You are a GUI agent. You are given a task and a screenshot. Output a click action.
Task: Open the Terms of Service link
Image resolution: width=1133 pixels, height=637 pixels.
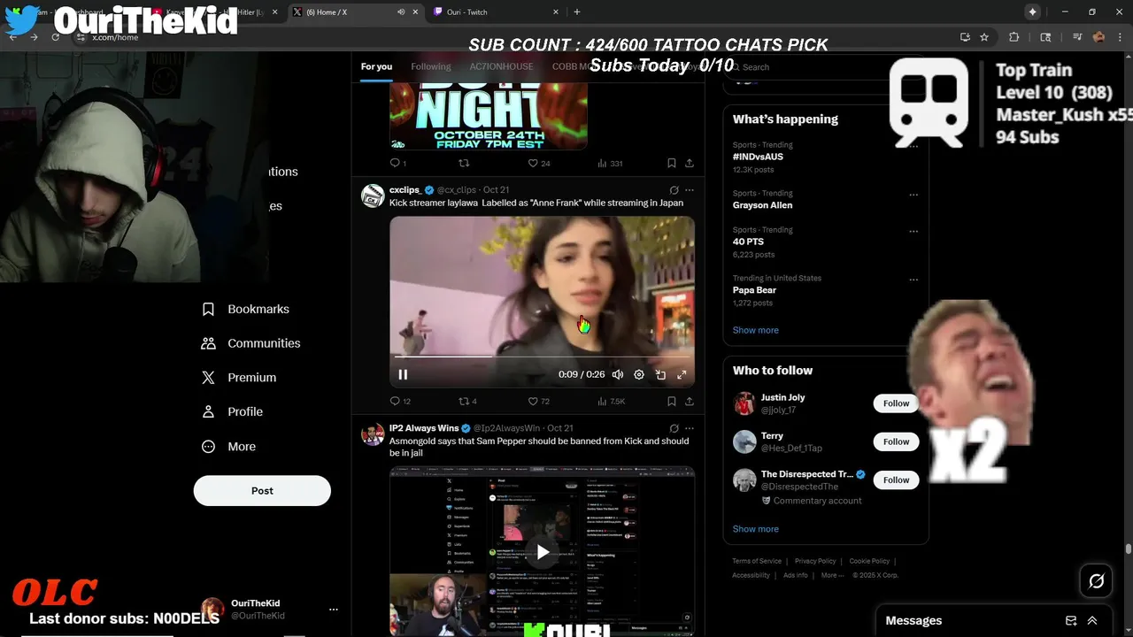[757, 561]
